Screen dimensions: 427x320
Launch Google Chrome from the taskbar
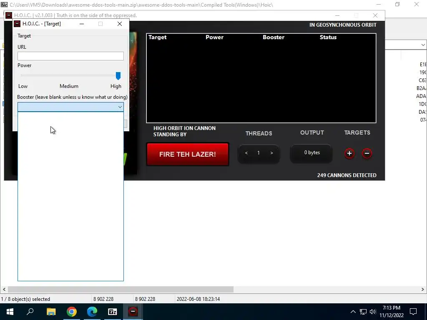pyautogui.click(x=72, y=312)
